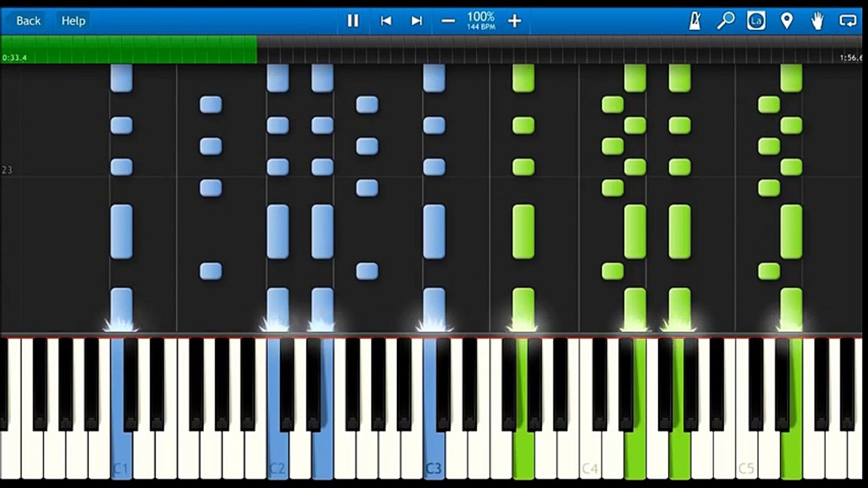Click the measure number 23 label
Viewport: 868px width, 488px height.
7,170
